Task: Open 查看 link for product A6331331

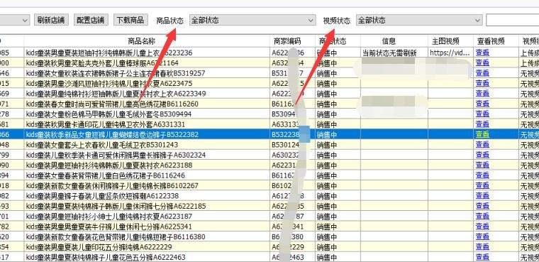Action: pyautogui.click(x=482, y=124)
